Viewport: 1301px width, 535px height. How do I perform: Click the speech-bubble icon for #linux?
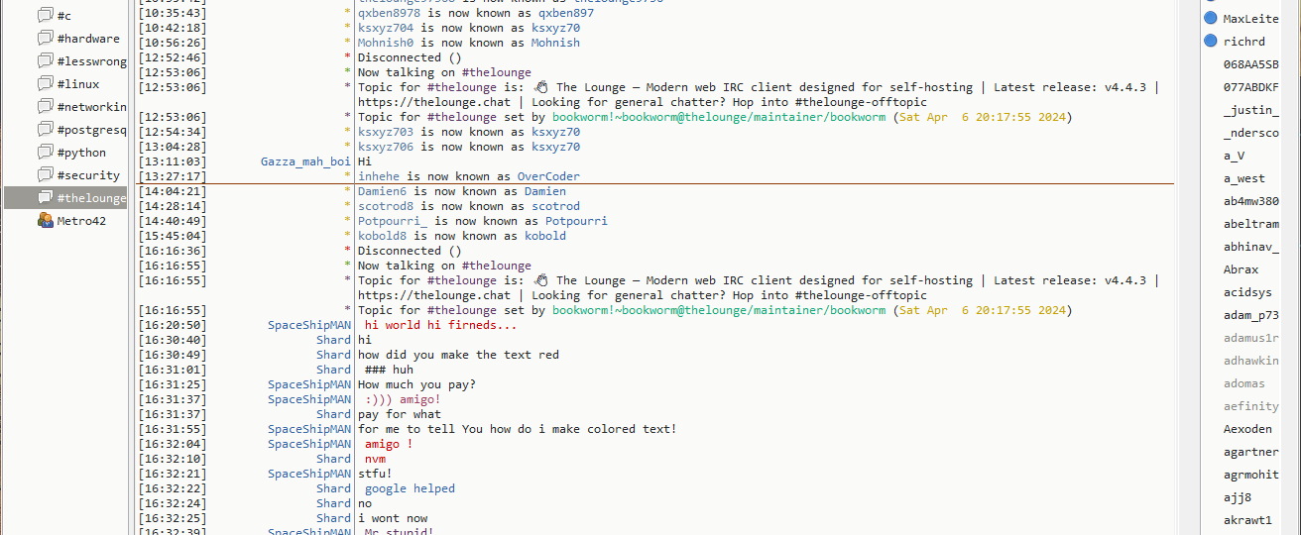tap(45, 83)
